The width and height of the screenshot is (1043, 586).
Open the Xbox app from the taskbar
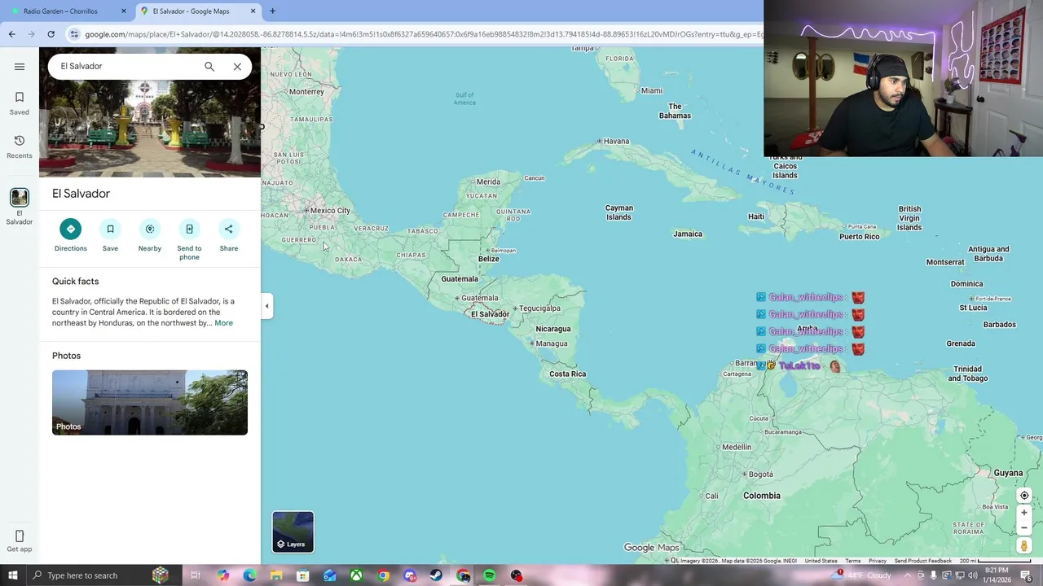point(356,575)
